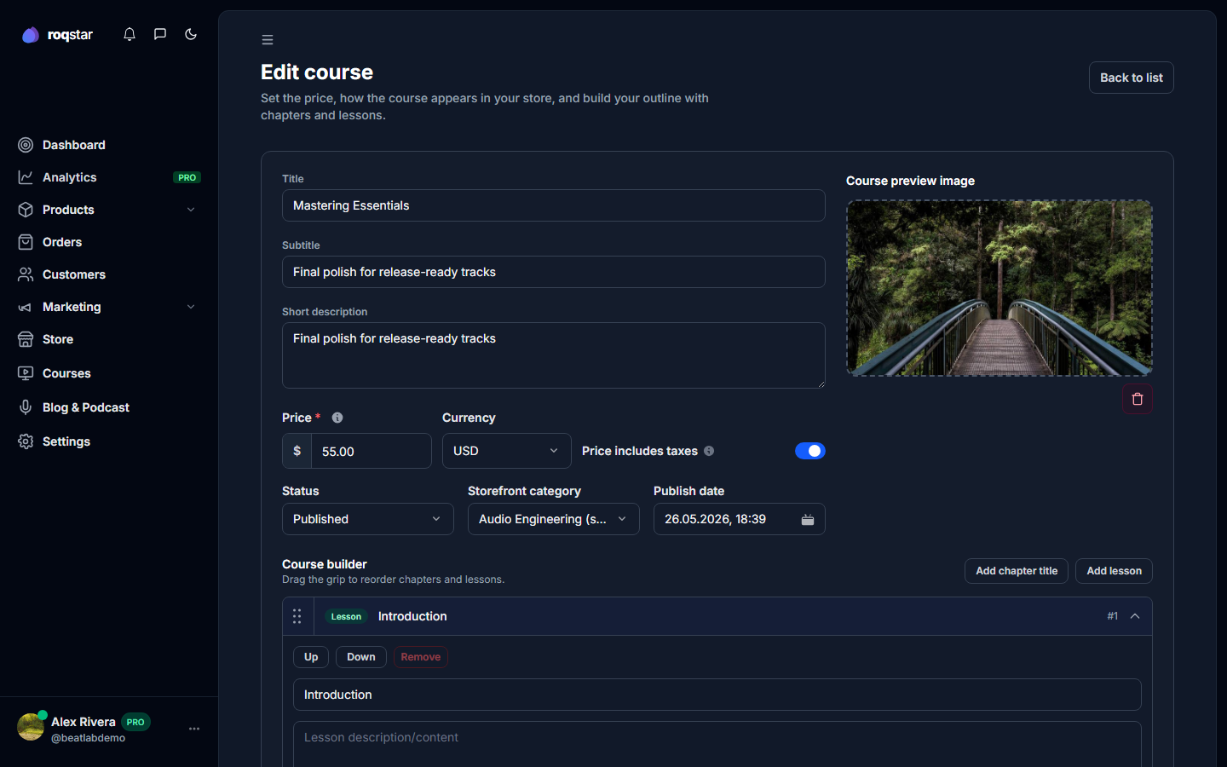Focus the lesson title Introduction field
Image resolution: width=1227 pixels, height=767 pixels.
[x=717, y=695]
